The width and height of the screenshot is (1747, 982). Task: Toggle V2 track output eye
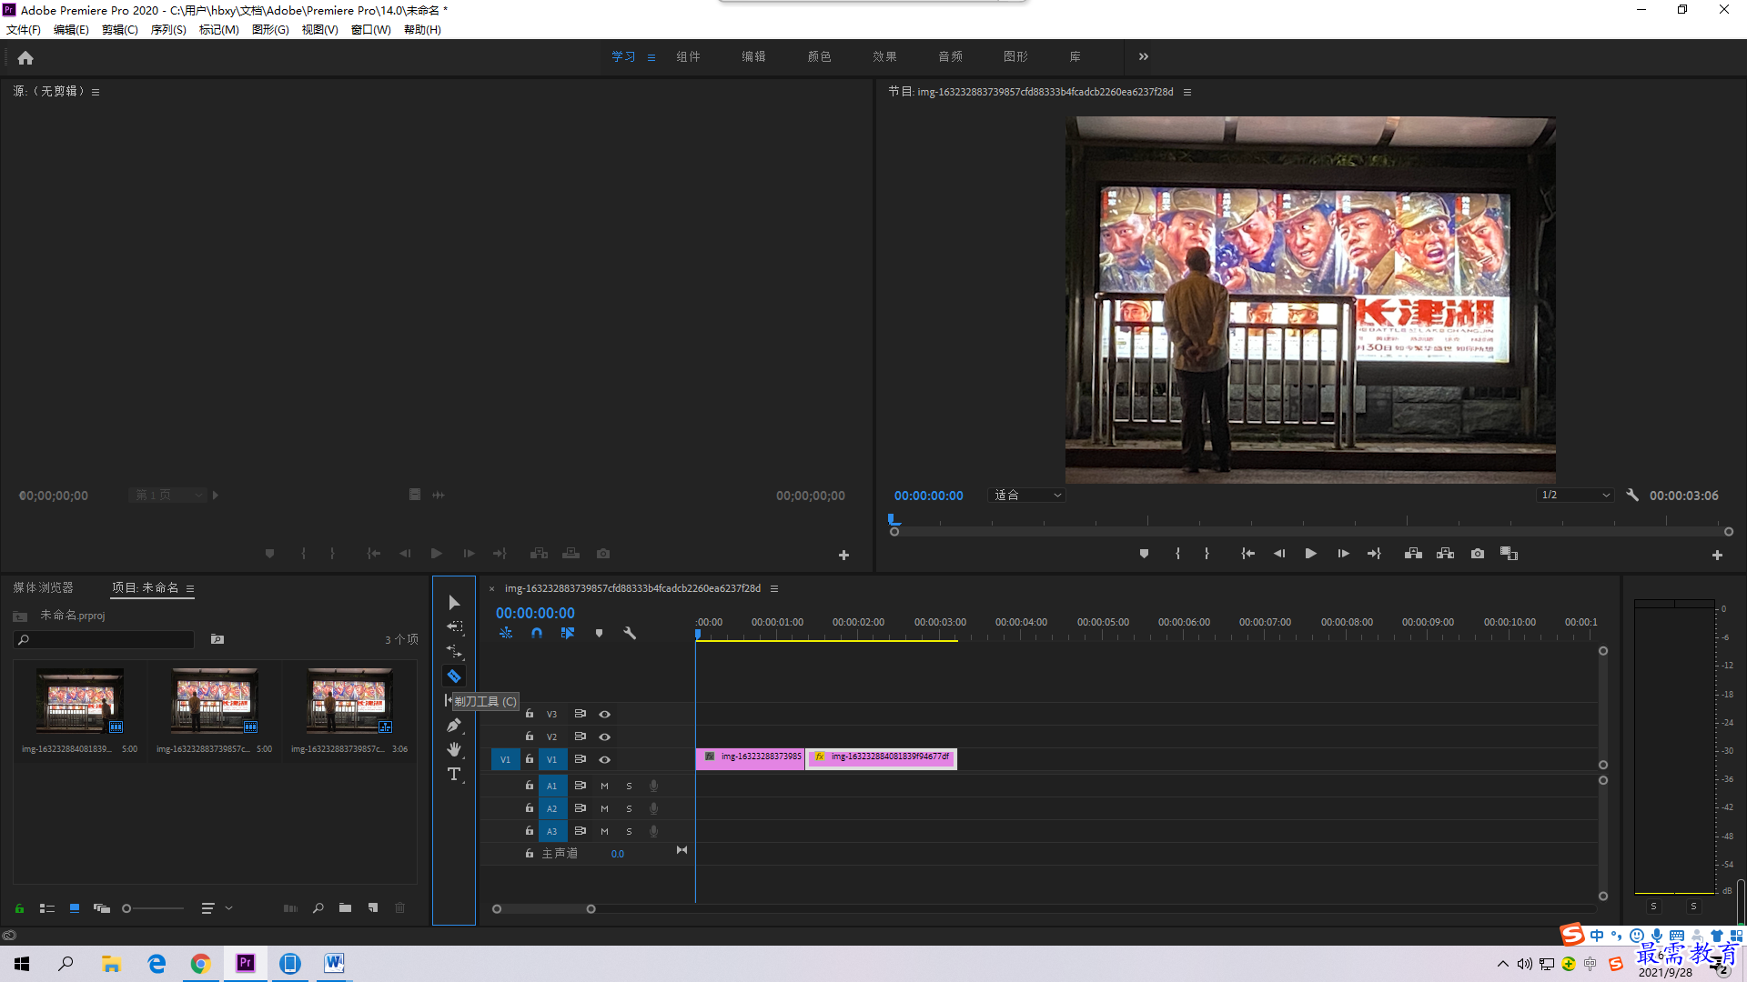604,736
